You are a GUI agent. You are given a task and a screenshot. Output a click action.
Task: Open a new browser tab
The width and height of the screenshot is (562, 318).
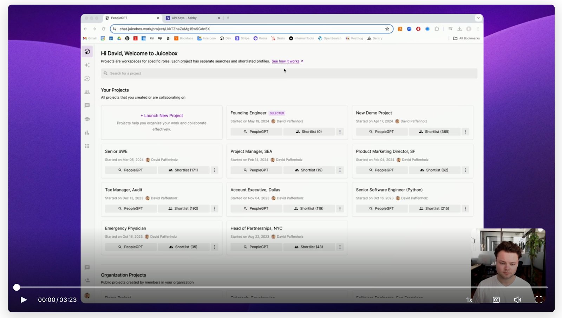(x=228, y=18)
